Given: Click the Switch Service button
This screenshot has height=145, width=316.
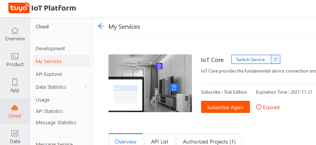Looking at the screenshot, I should tap(251, 59).
